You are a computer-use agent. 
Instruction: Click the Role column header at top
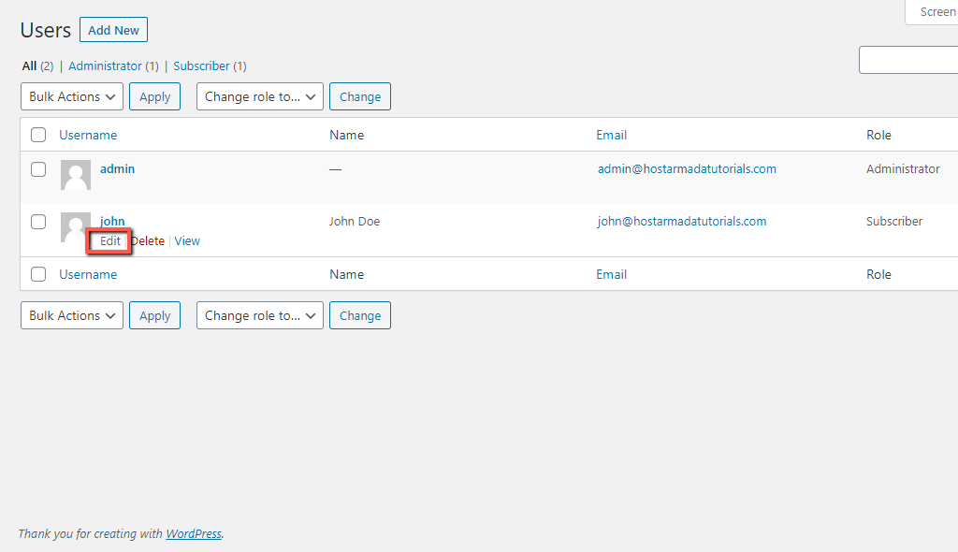coord(878,135)
